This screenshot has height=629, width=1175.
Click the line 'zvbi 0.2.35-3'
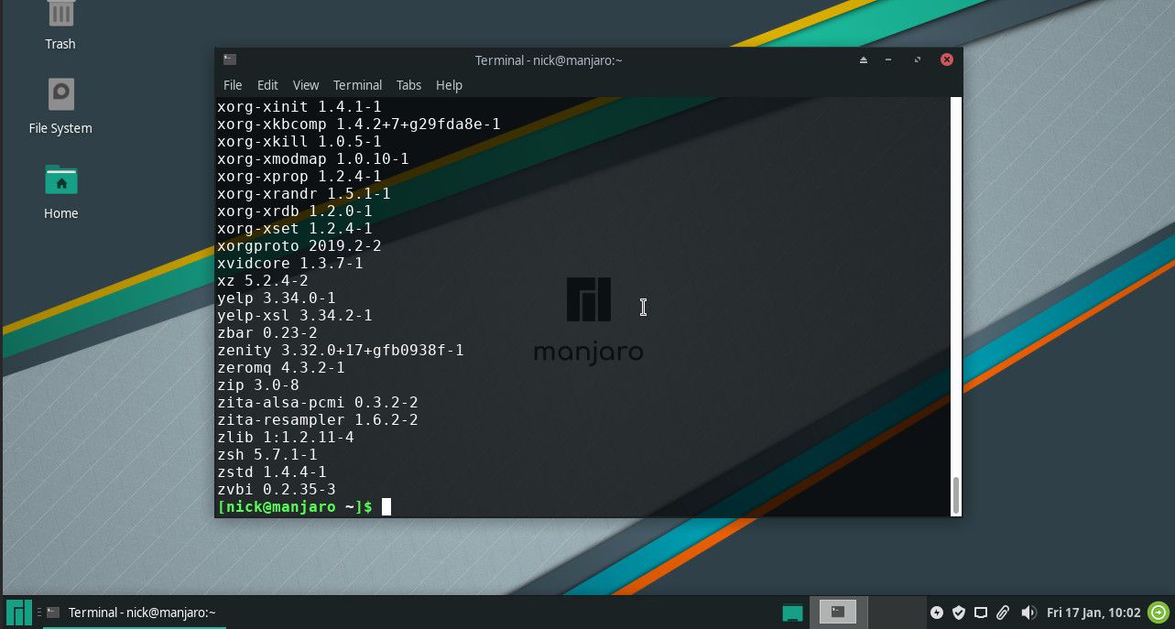277,490
